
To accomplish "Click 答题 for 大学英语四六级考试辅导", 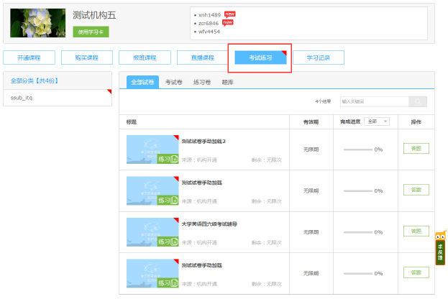I will pos(416,231).
